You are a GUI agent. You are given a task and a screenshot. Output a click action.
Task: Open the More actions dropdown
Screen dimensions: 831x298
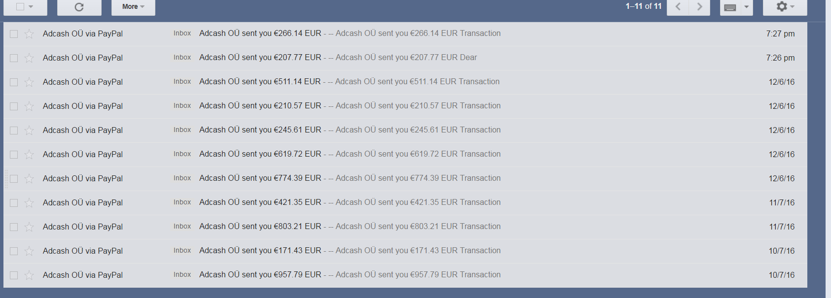133,7
